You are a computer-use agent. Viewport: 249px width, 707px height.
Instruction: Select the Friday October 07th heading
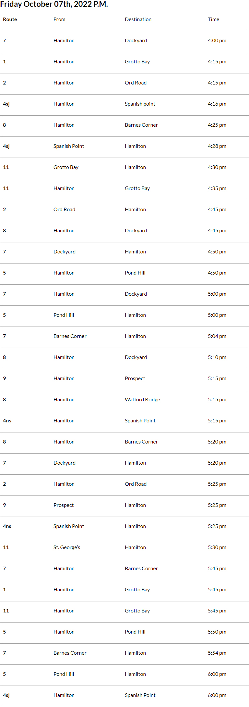54,4
